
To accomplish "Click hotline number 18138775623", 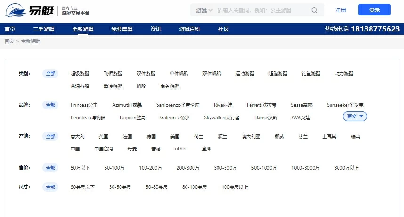I will [x=375, y=29].
